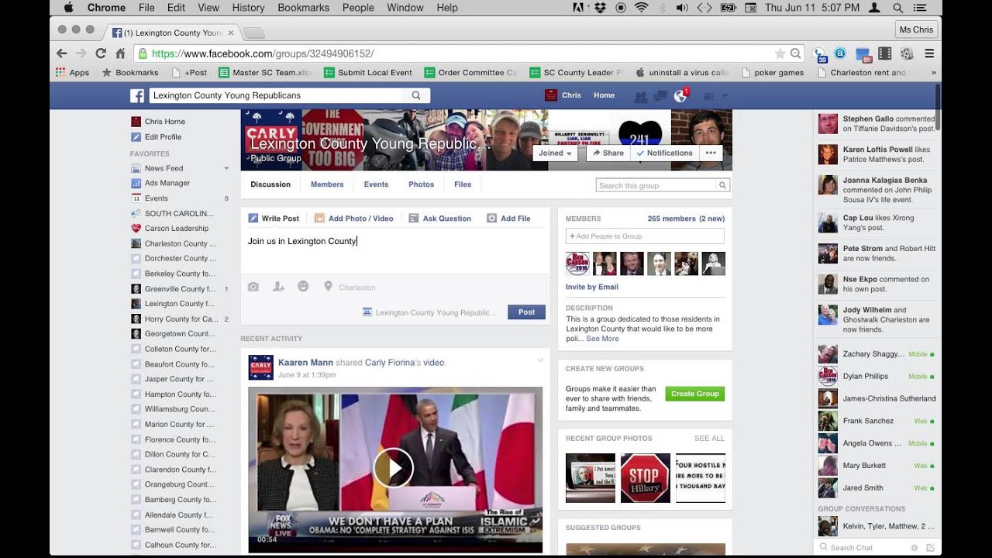
Task: Switch to the Members tab
Action: point(327,184)
